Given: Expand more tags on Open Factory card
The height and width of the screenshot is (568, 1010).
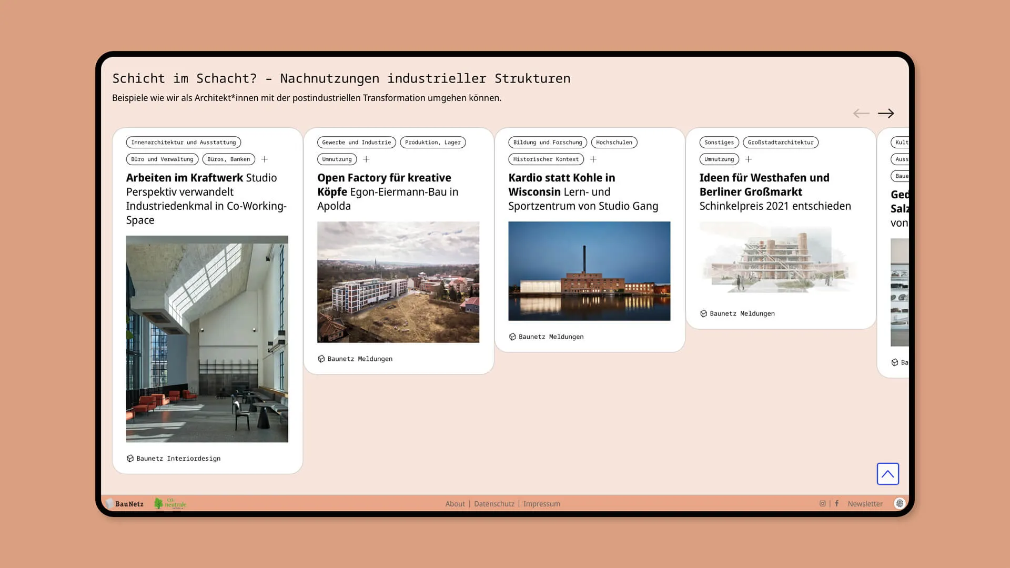Looking at the screenshot, I should pos(367,159).
